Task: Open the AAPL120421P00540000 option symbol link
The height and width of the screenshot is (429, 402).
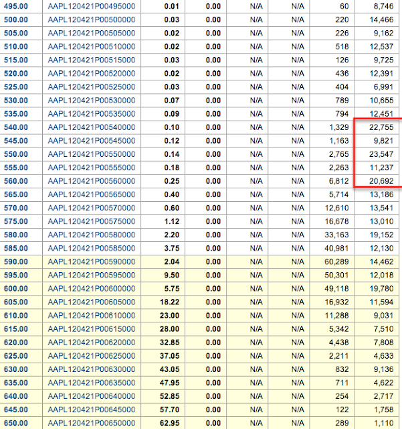Action: click(92, 127)
